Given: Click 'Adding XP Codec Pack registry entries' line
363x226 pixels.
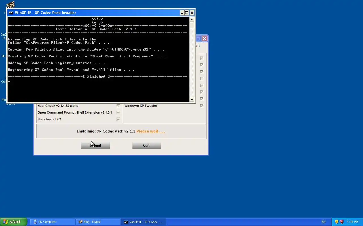Looking at the screenshot, I should point(56,63).
